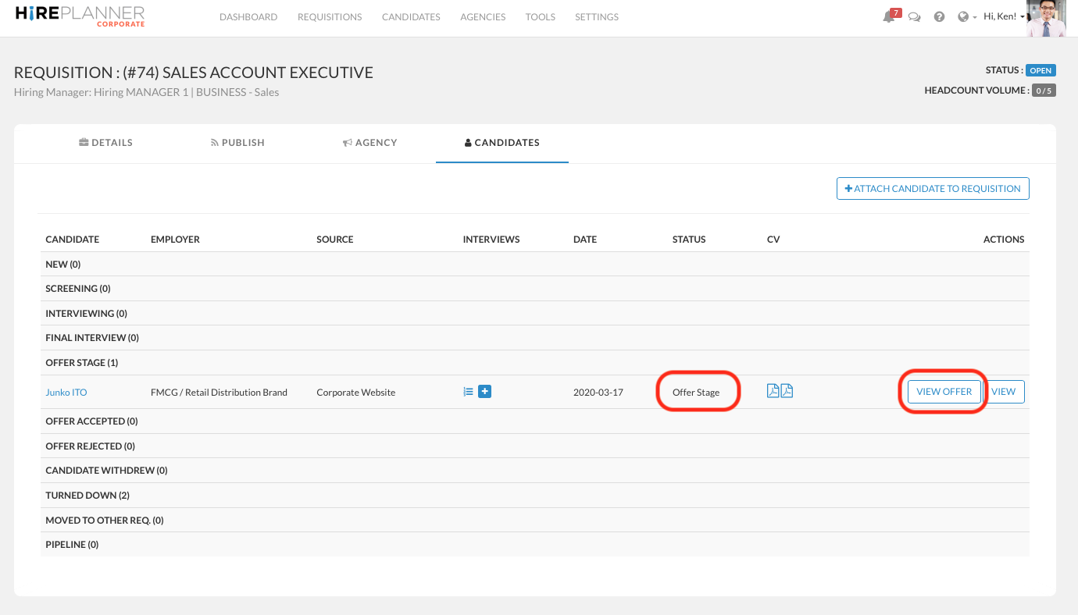The image size is (1078, 615).
Task: Open the first CV PDF icon
Action: click(773, 391)
